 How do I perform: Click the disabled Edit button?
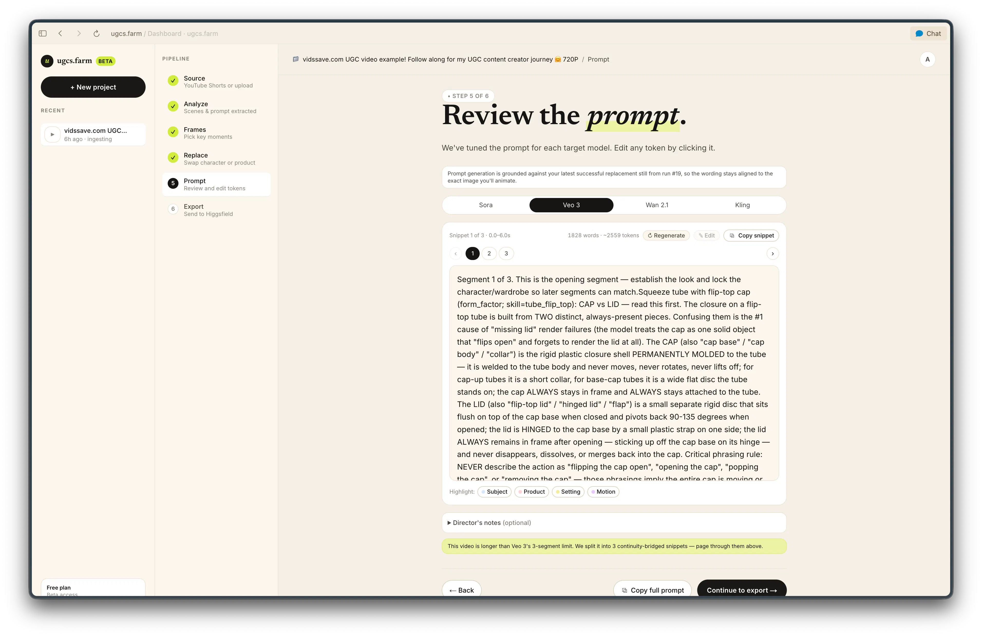pyautogui.click(x=707, y=235)
